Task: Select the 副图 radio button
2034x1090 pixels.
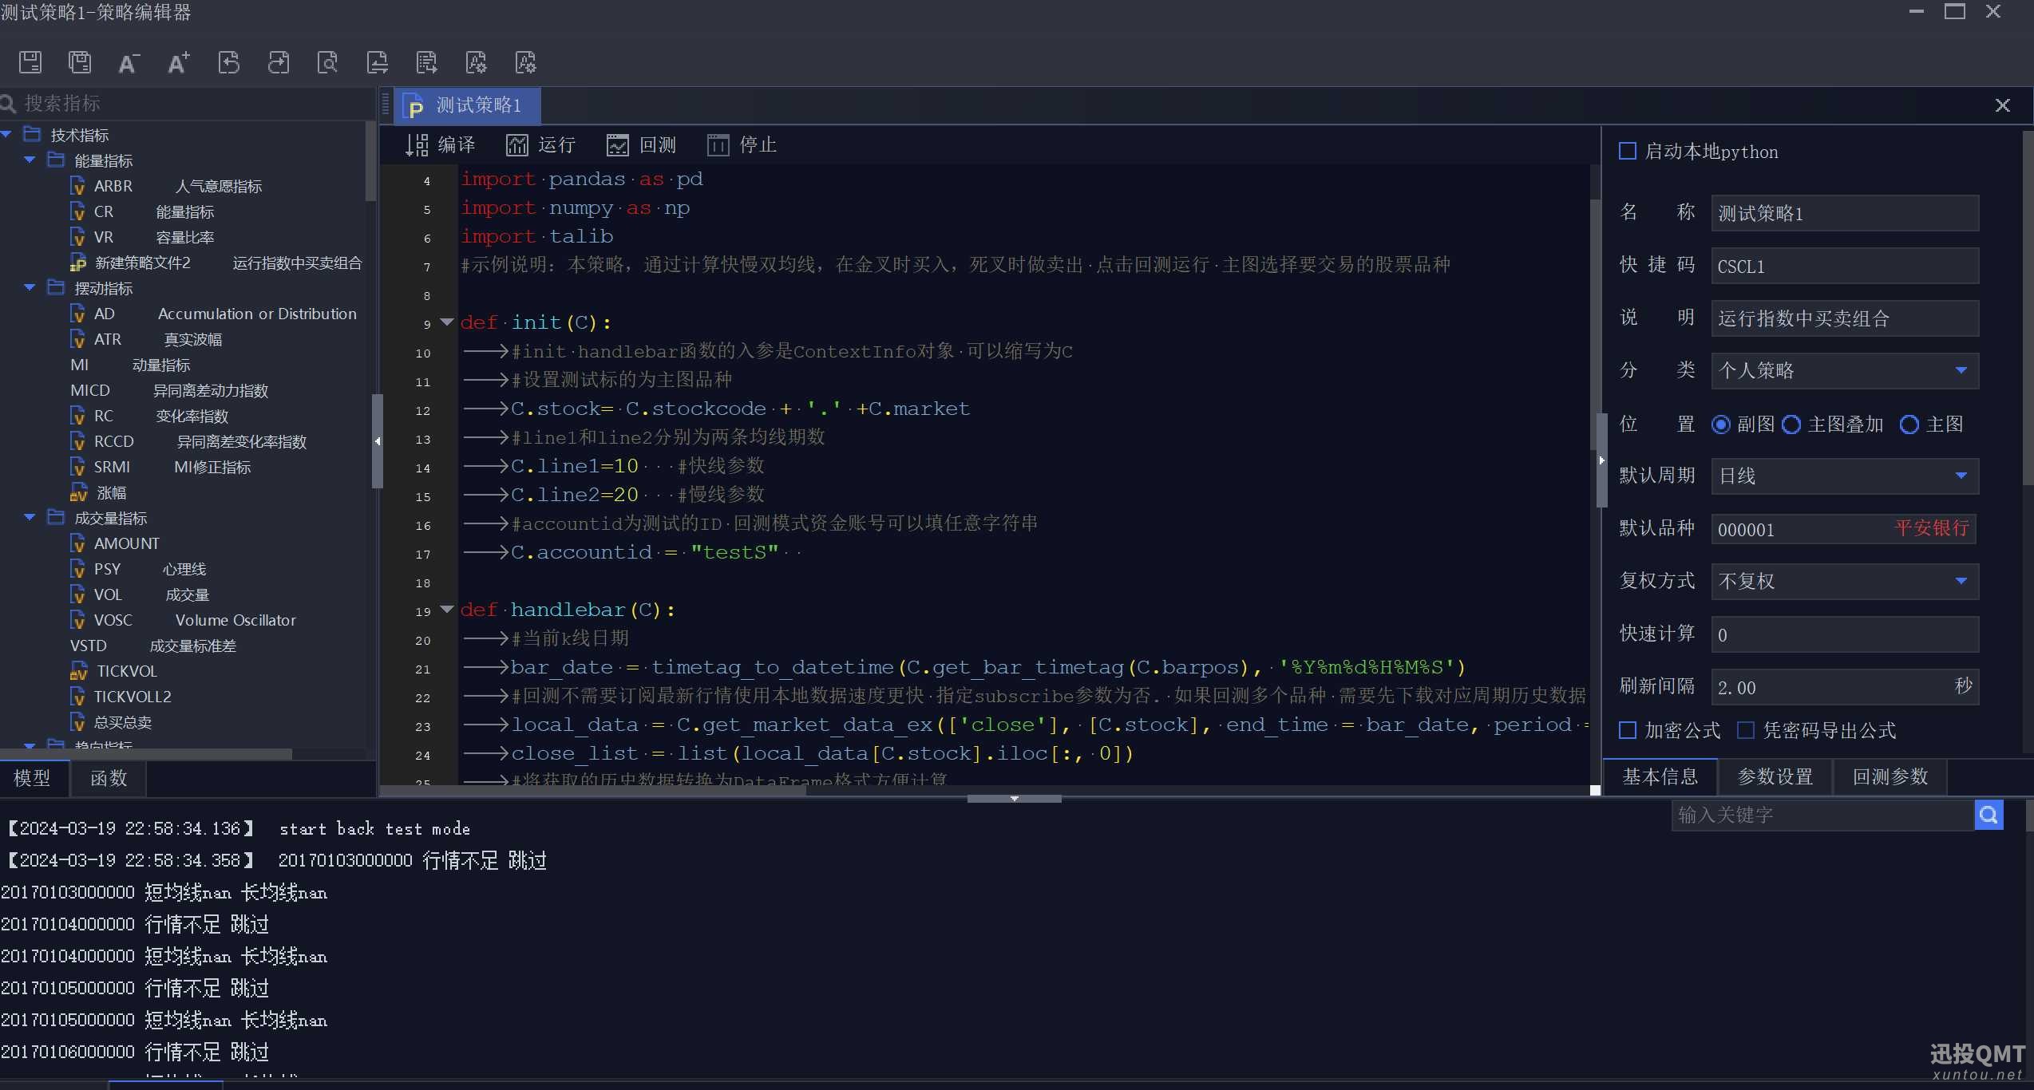Action: (x=1721, y=425)
